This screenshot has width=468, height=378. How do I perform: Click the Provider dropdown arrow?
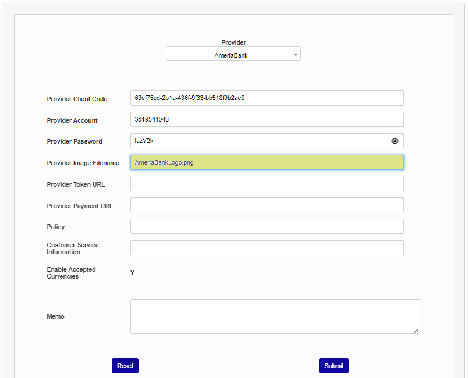pyautogui.click(x=296, y=55)
